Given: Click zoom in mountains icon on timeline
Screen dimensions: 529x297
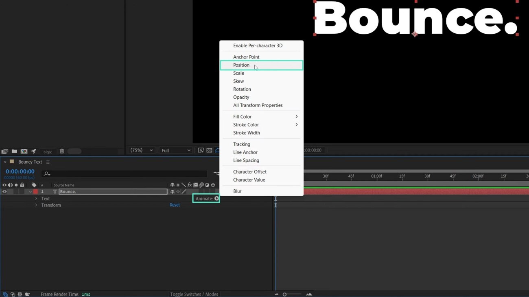Looking at the screenshot, I should 309,295.
